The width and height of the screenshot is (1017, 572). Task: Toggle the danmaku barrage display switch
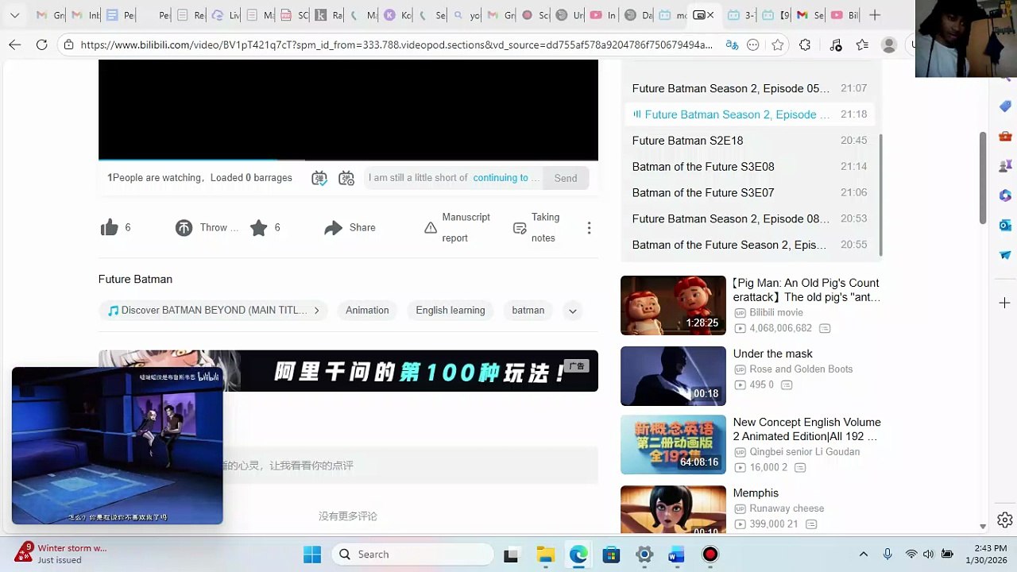tap(319, 178)
